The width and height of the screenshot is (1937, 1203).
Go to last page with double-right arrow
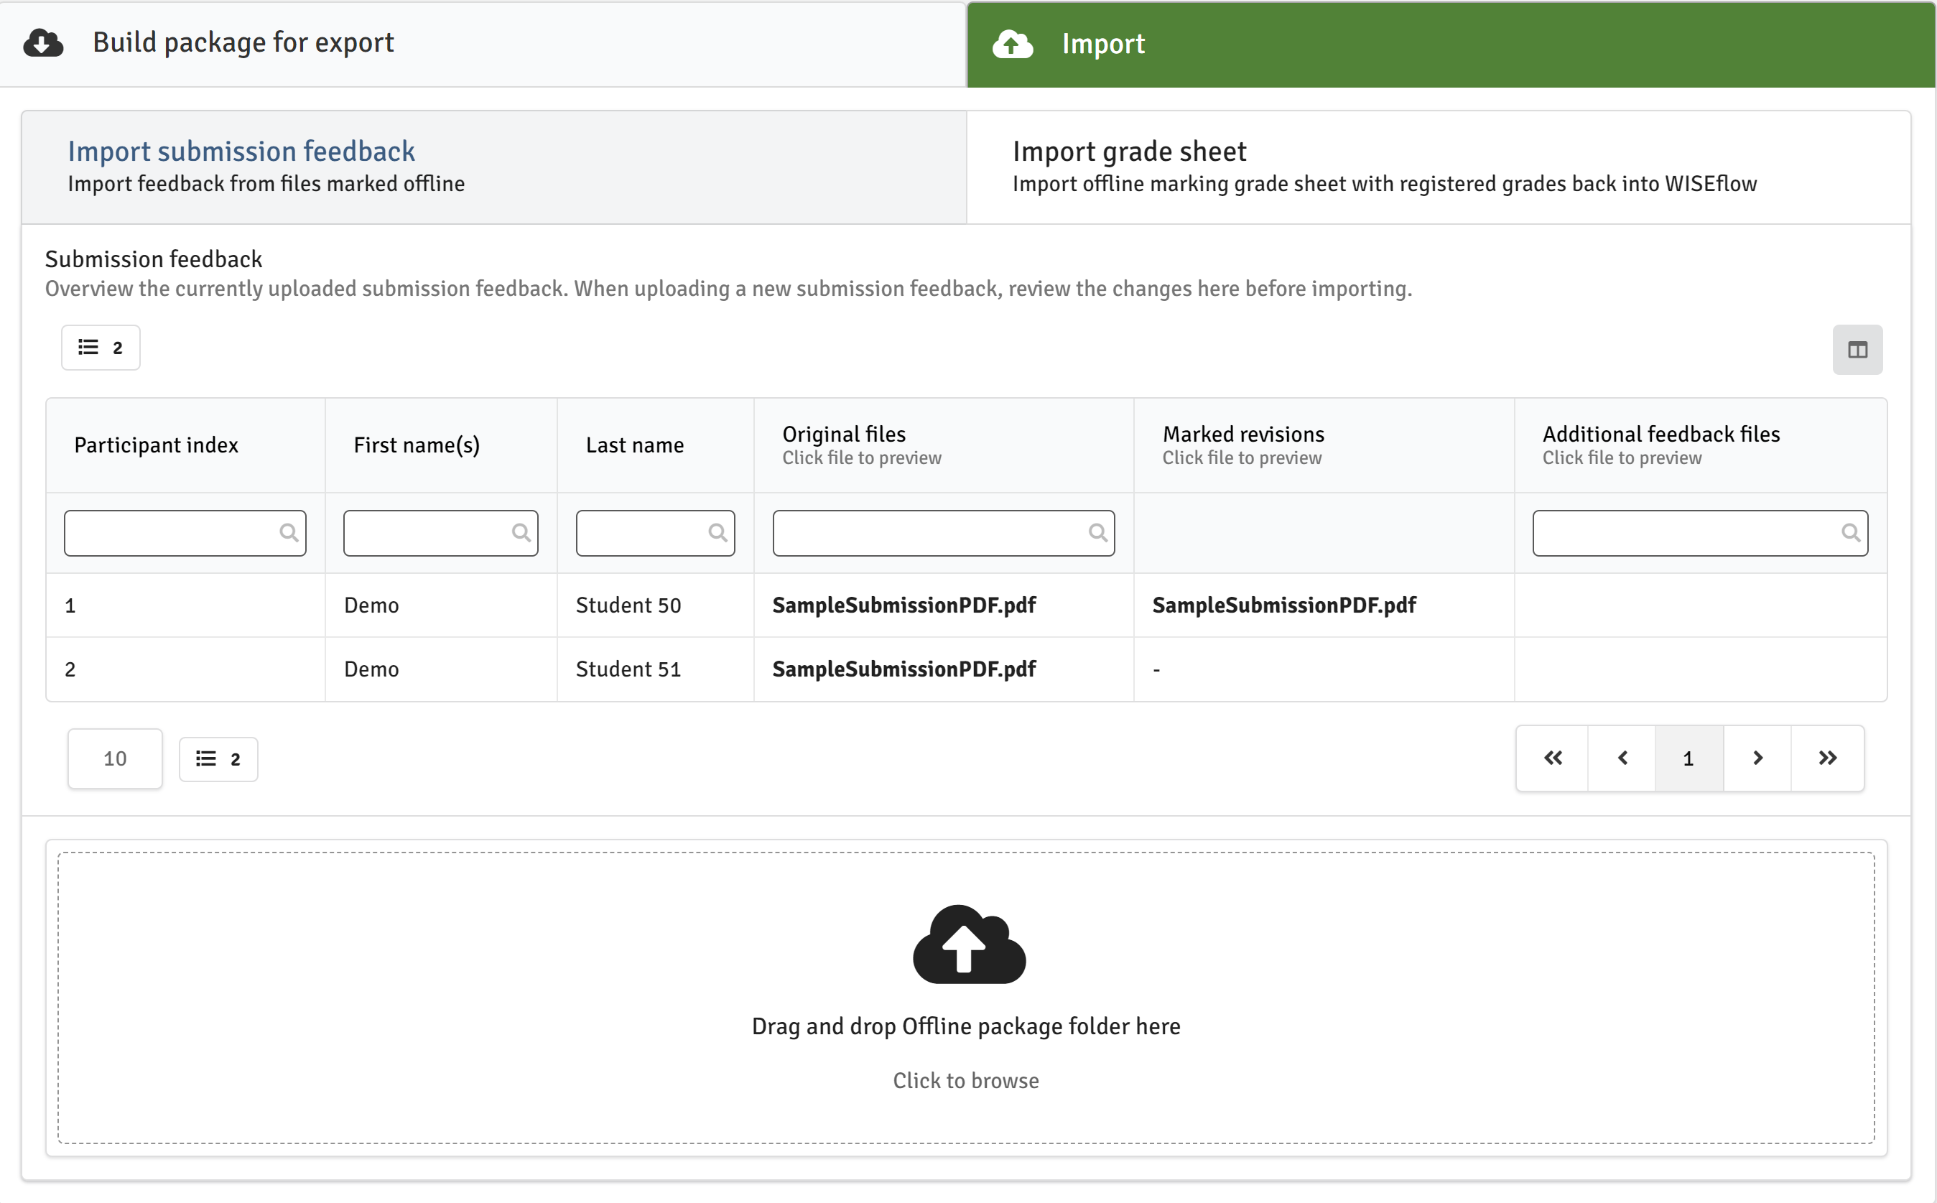tap(1827, 758)
